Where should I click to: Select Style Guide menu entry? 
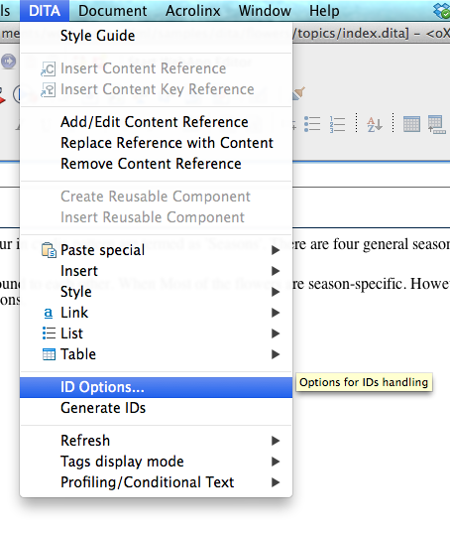pos(156,36)
